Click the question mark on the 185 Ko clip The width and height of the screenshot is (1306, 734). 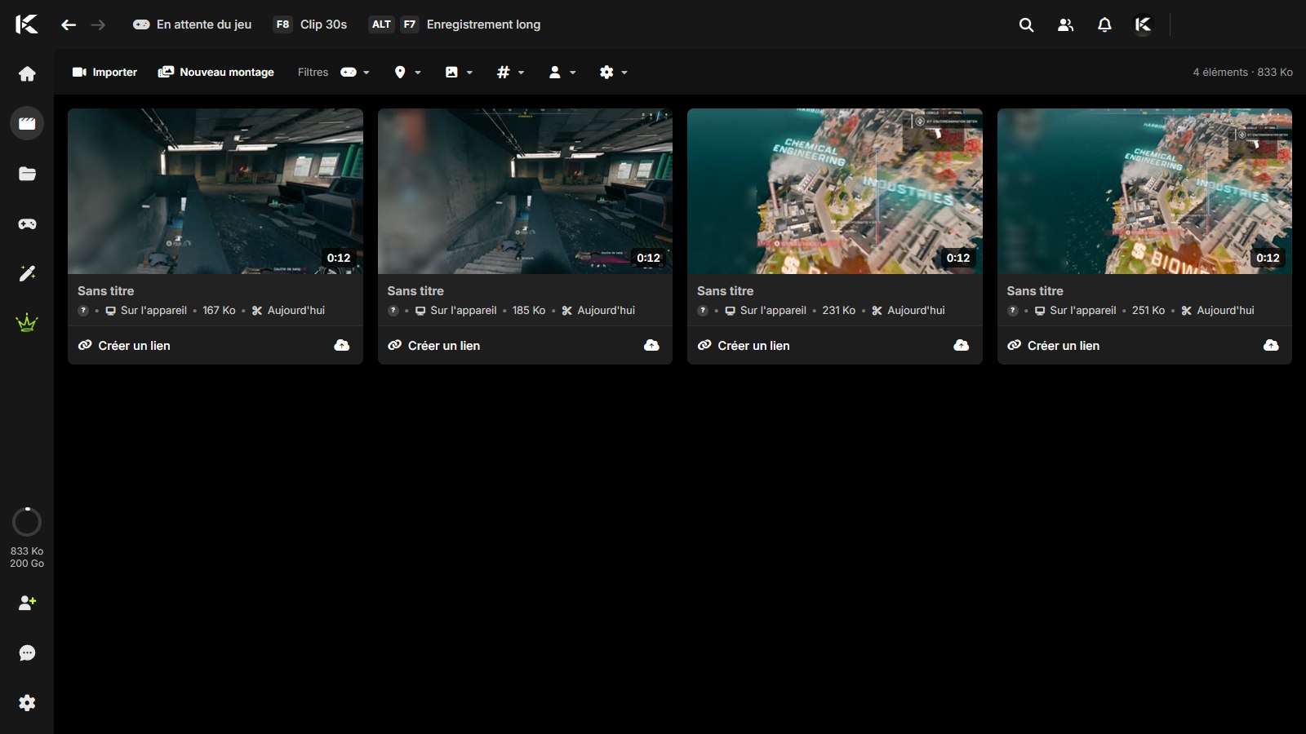coord(393,311)
